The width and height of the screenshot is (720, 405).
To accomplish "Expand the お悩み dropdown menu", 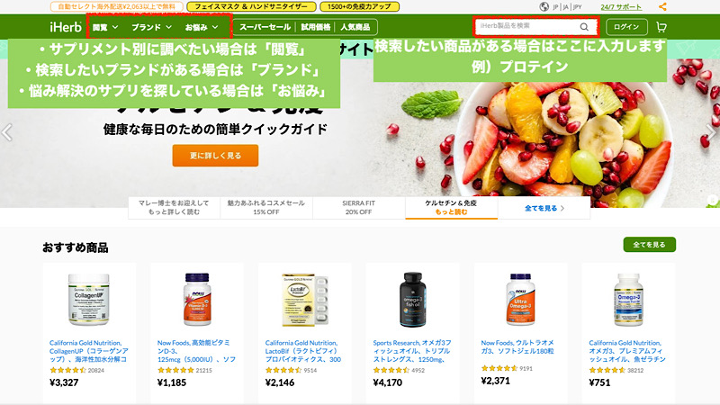I will click(202, 27).
